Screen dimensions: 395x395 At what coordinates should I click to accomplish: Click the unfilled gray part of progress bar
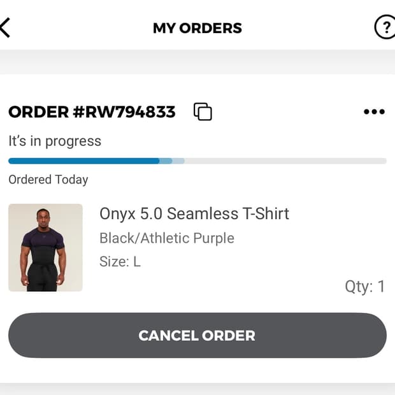click(285, 161)
